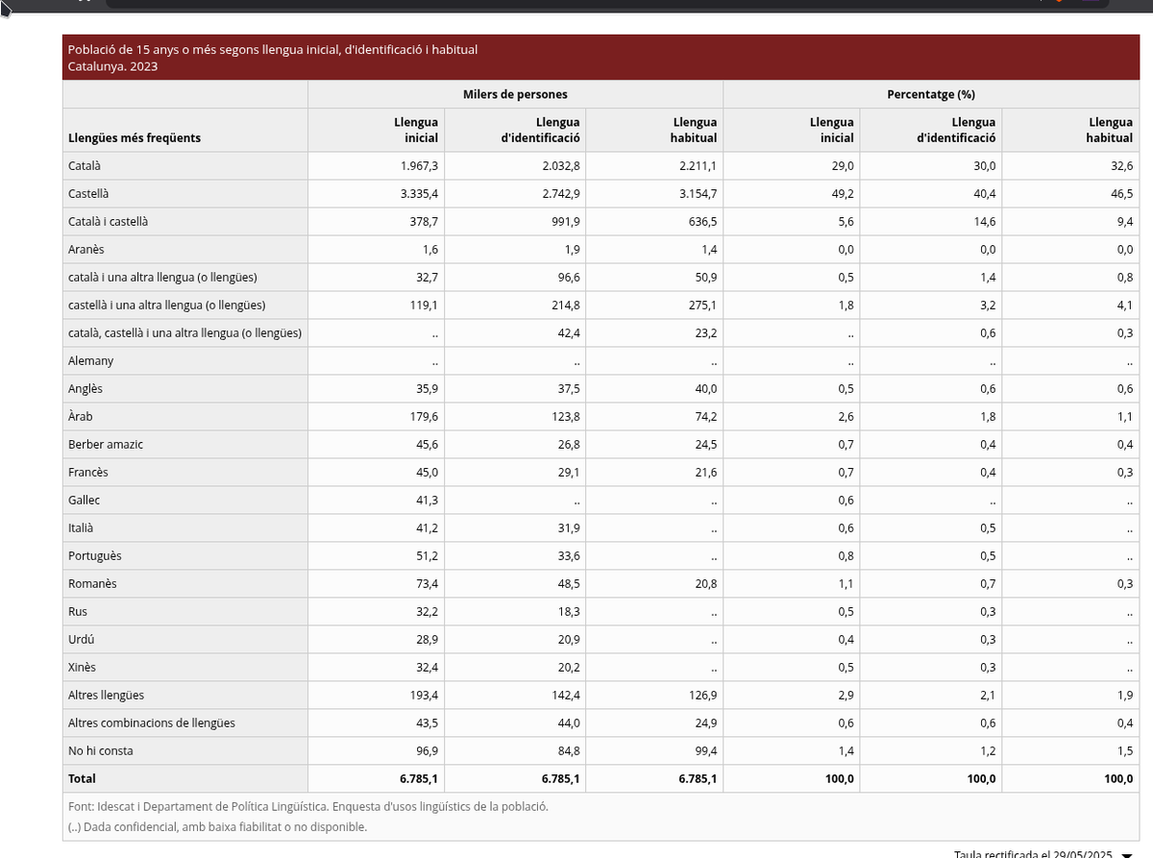
Task: Select the 'Francès' row label
Action: click(x=88, y=473)
